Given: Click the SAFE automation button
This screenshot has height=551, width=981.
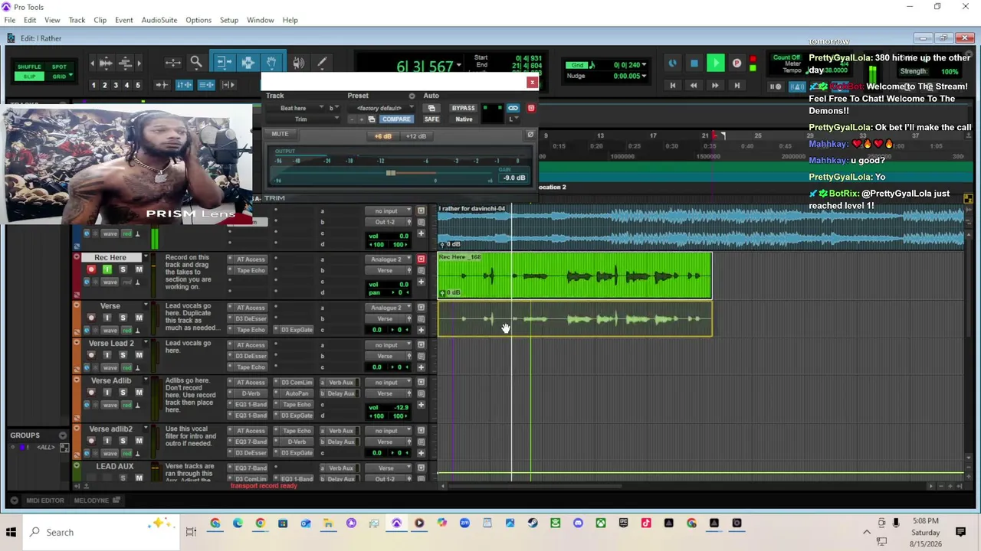Looking at the screenshot, I should (x=431, y=119).
